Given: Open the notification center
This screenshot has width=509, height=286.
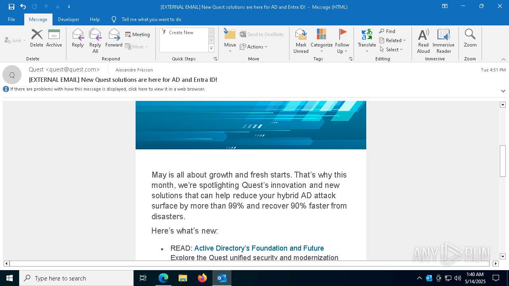Looking at the screenshot, I should click(x=496, y=278).
